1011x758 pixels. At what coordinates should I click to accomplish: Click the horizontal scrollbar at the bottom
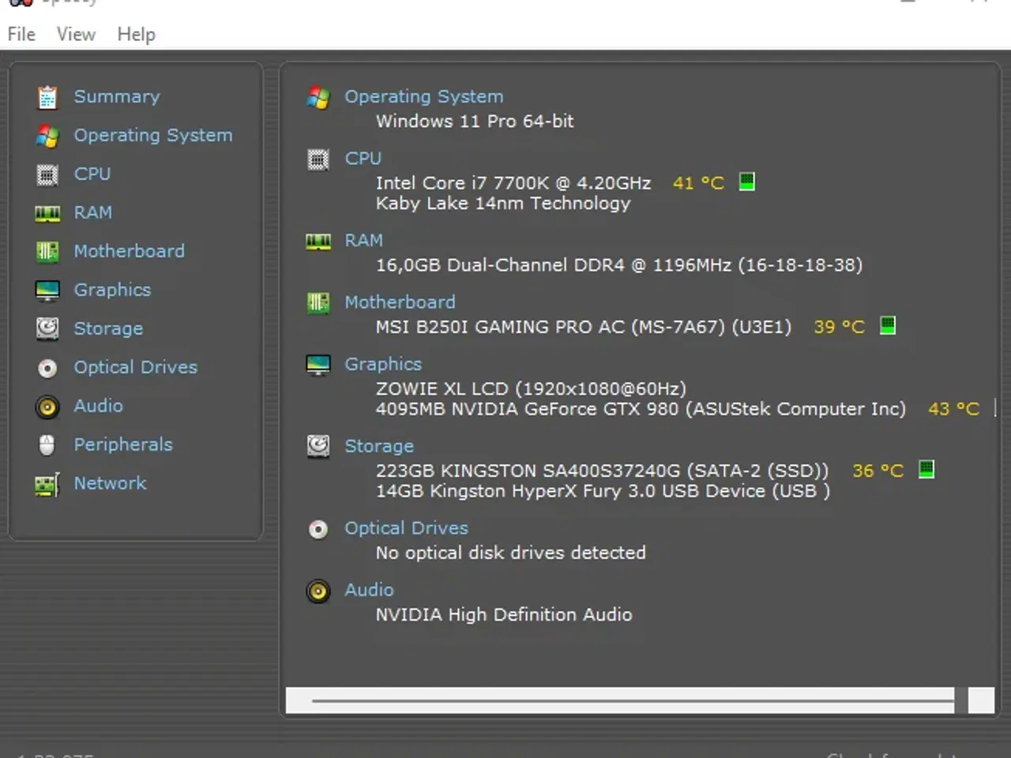pyautogui.click(x=624, y=700)
